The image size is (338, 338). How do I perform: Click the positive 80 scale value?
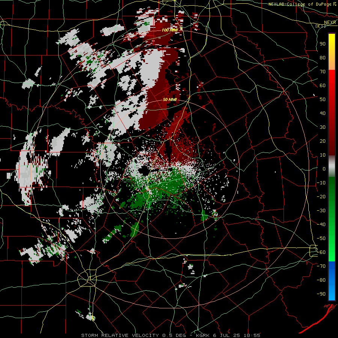[323, 58]
